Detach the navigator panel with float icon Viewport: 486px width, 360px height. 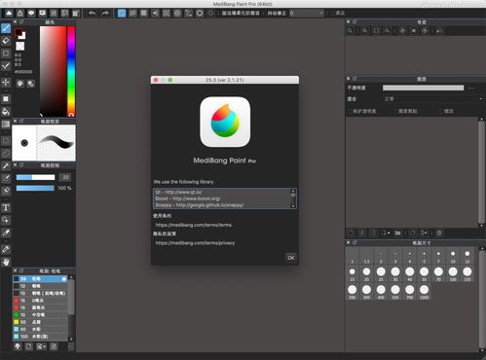(355, 21)
